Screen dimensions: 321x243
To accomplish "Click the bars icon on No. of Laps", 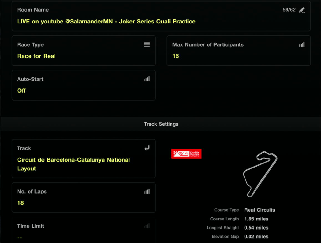I will tap(147, 191).
